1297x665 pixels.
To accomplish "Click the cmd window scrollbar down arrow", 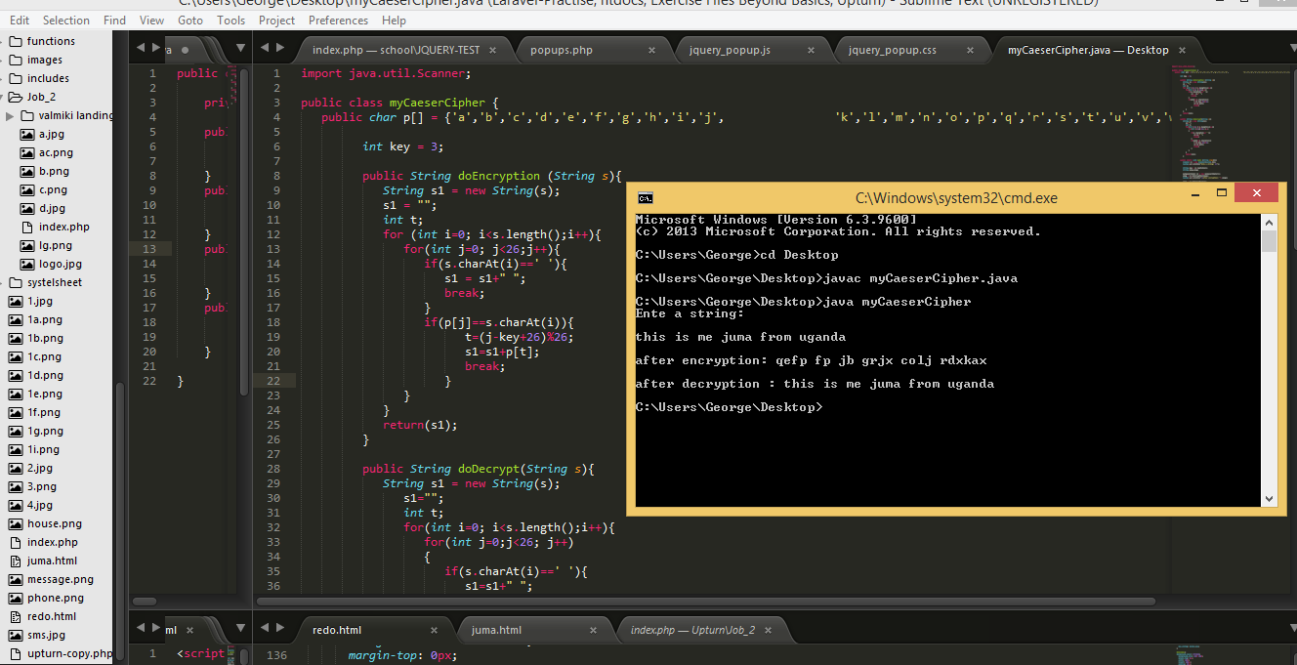I will coord(1269,498).
